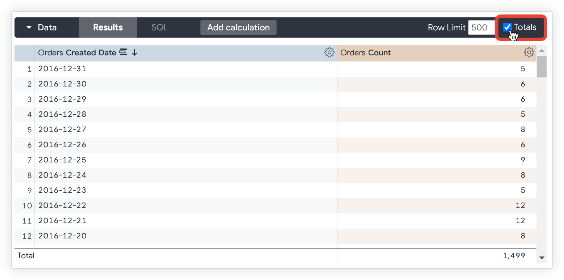Viewport: 564px width, 280px height.
Task: Click the Orders Count column header
Action: (365, 53)
